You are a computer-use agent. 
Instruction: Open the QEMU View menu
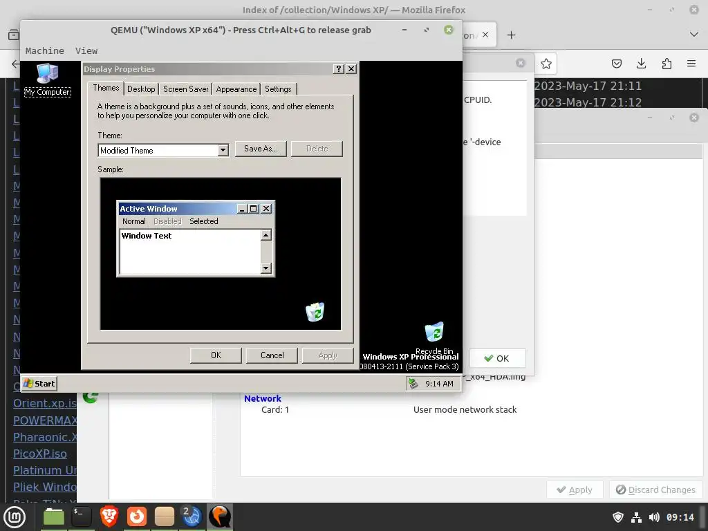86,50
